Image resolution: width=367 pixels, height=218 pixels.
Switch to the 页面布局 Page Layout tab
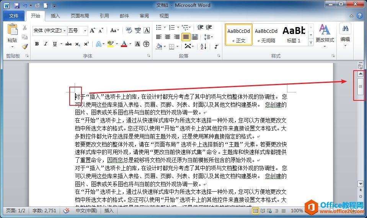coord(80,16)
